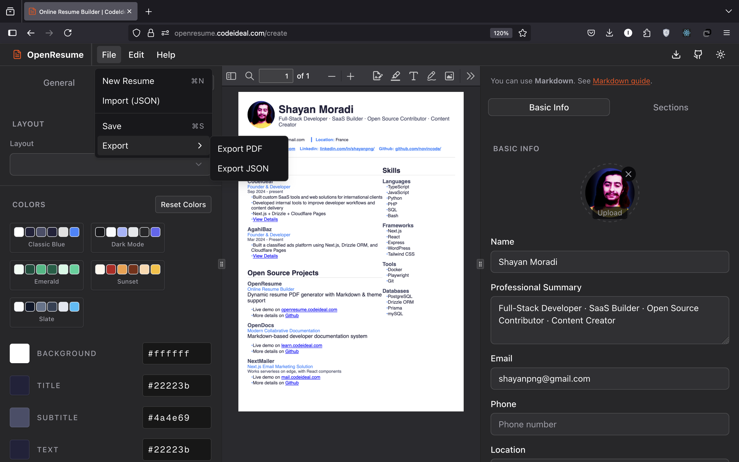Remove the uploaded profile photo
The height and width of the screenshot is (462, 739).
628,174
